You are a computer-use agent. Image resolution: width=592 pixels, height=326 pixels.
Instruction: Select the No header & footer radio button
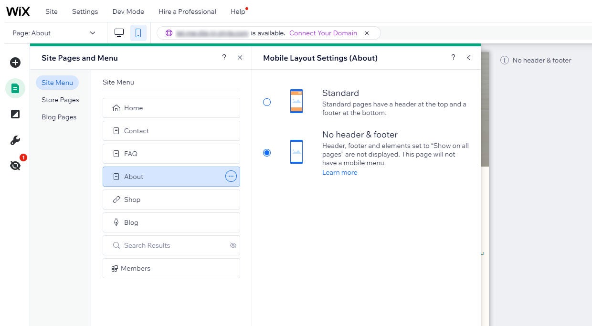click(267, 153)
